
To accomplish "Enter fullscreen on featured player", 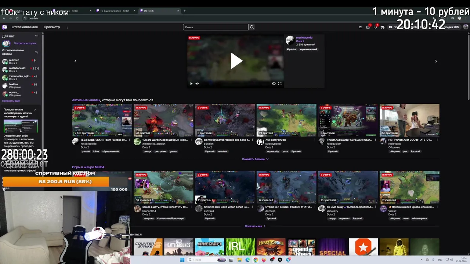I will coord(280,84).
